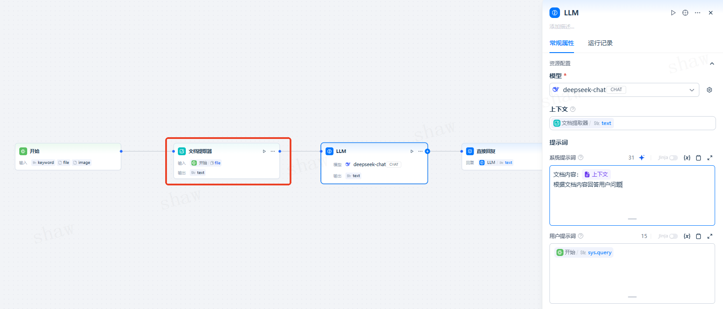This screenshot has width=723, height=309.
Task: Open the deepseek-chat model dropdown
Action: coord(624,90)
